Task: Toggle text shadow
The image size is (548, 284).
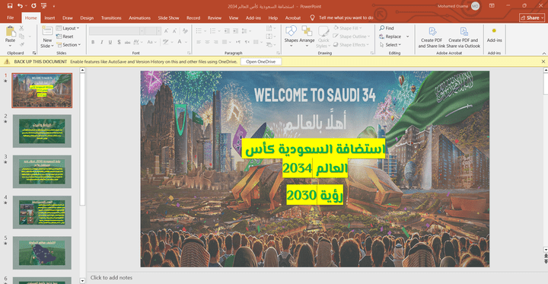Action: pos(119,42)
